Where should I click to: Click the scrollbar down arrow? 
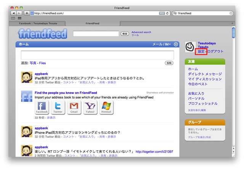233,152
